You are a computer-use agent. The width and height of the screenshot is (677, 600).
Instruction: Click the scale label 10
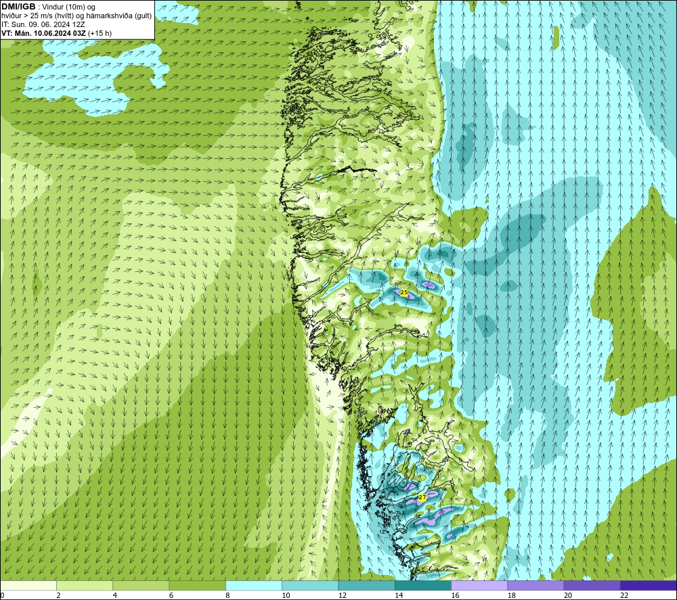(x=286, y=596)
